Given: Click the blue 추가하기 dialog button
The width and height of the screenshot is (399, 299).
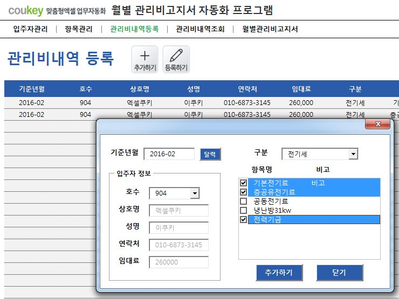Looking at the screenshot, I should pyautogui.click(x=279, y=273).
